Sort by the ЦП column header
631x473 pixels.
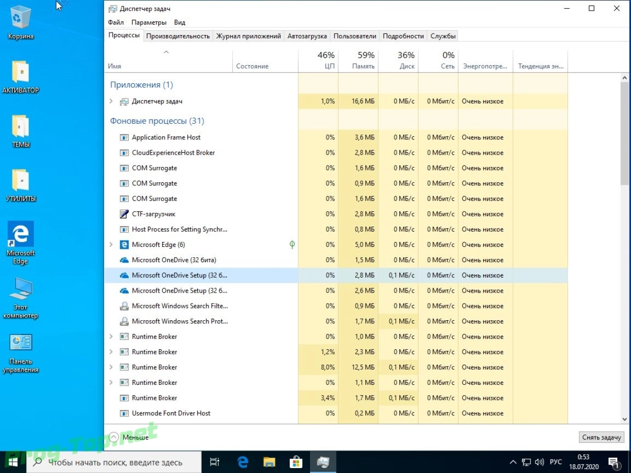click(318, 61)
